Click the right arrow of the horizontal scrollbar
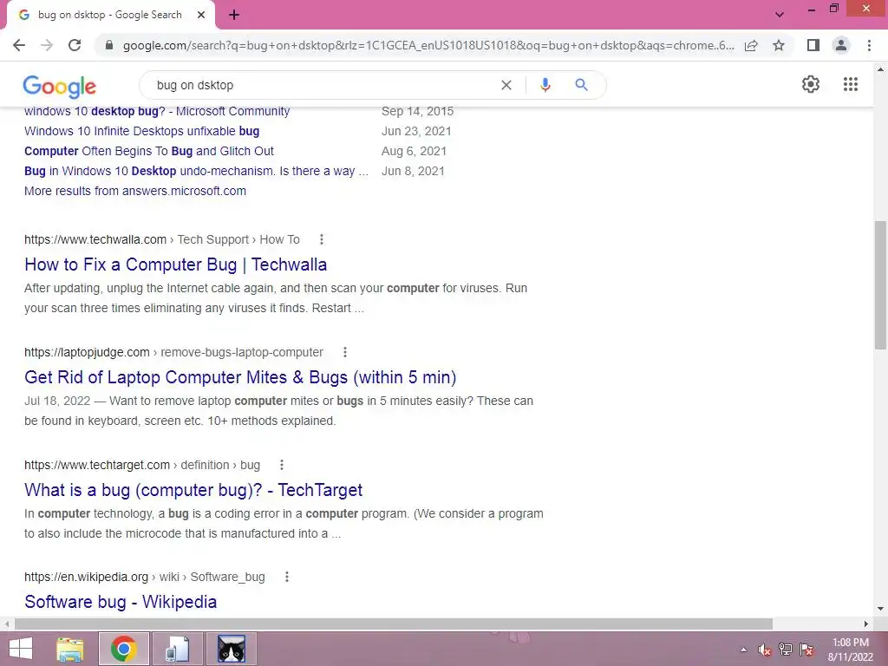The height and width of the screenshot is (666, 888). (x=866, y=624)
